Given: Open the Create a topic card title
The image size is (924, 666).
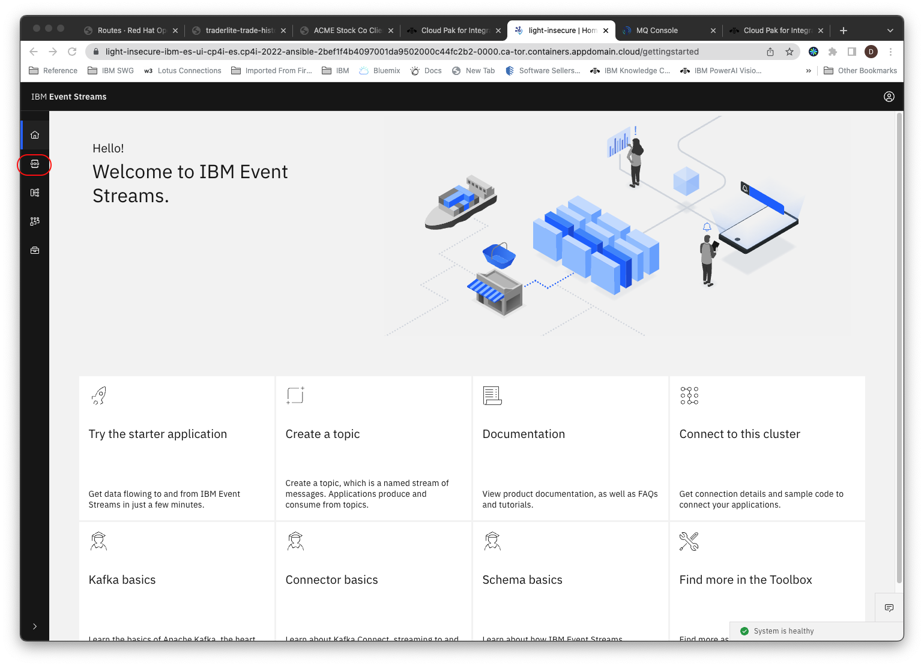Looking at the screenshot, I should pyautogui.click(x=322, y=434).
